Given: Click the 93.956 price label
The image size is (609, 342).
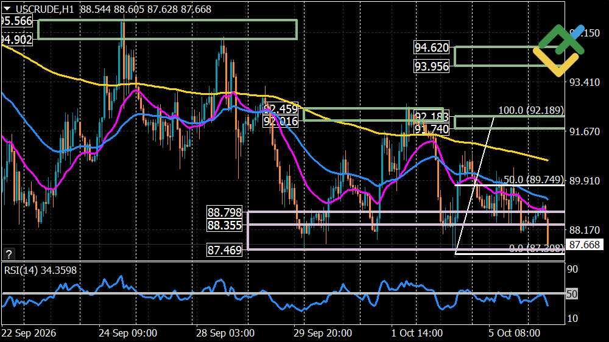Looking at the screenshot, I should [x=432, y=66].
